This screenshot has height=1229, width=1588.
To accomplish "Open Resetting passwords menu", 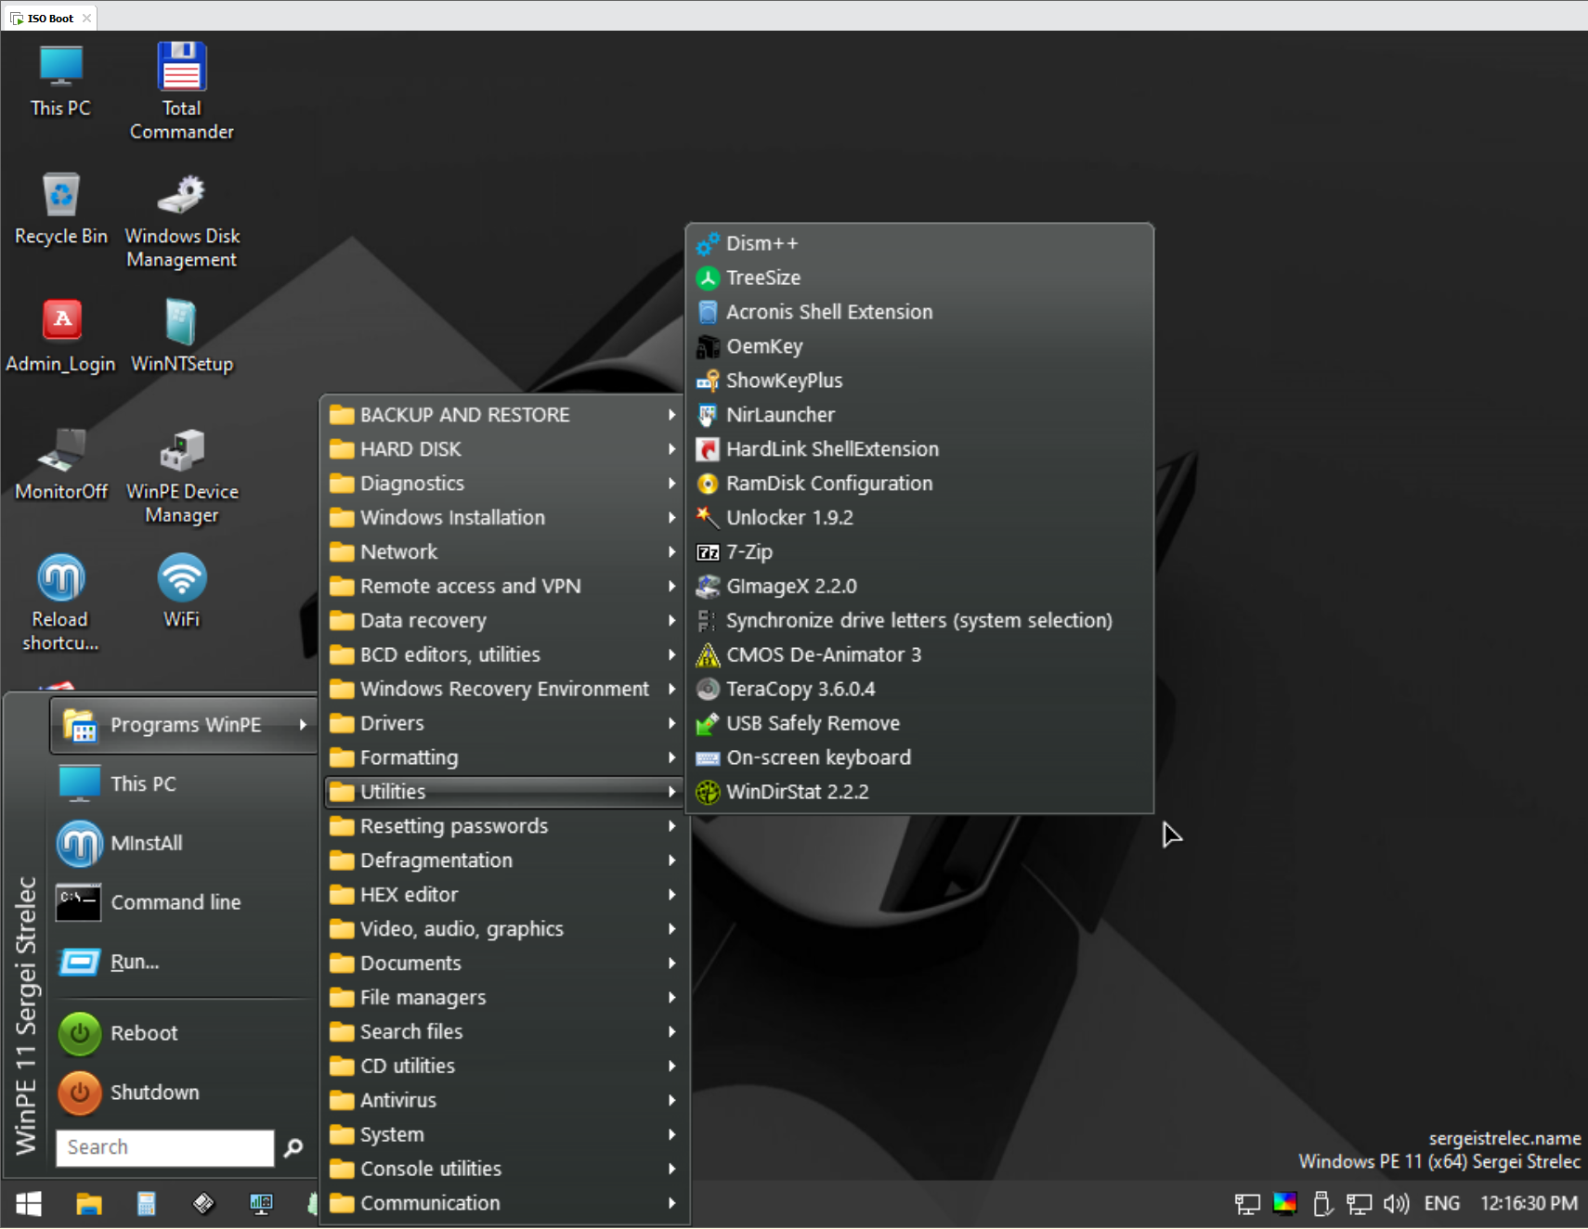I will pyautogui.click(x=504, y=827).
